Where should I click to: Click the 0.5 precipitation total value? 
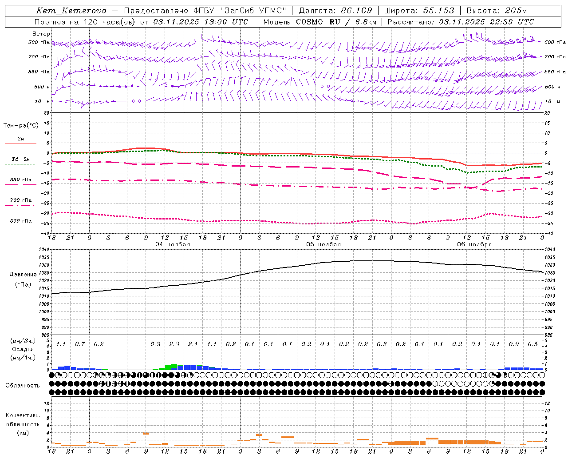click(x=533, y=344)
